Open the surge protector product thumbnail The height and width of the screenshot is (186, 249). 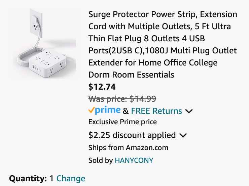pyautogui.click(x=44, y=43)
